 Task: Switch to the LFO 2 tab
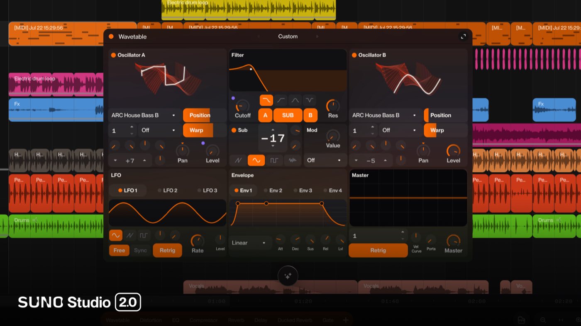tap(168, 191)
